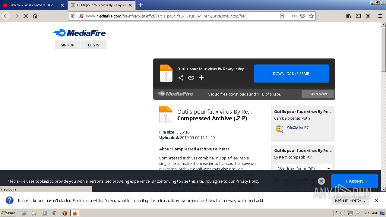Click the insecure connection lock icon
Image resolution: width=386 pixels, height=217 pixels.
click(x=81, y=16)
